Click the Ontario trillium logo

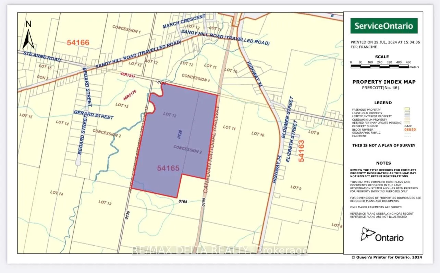point(382,235)
